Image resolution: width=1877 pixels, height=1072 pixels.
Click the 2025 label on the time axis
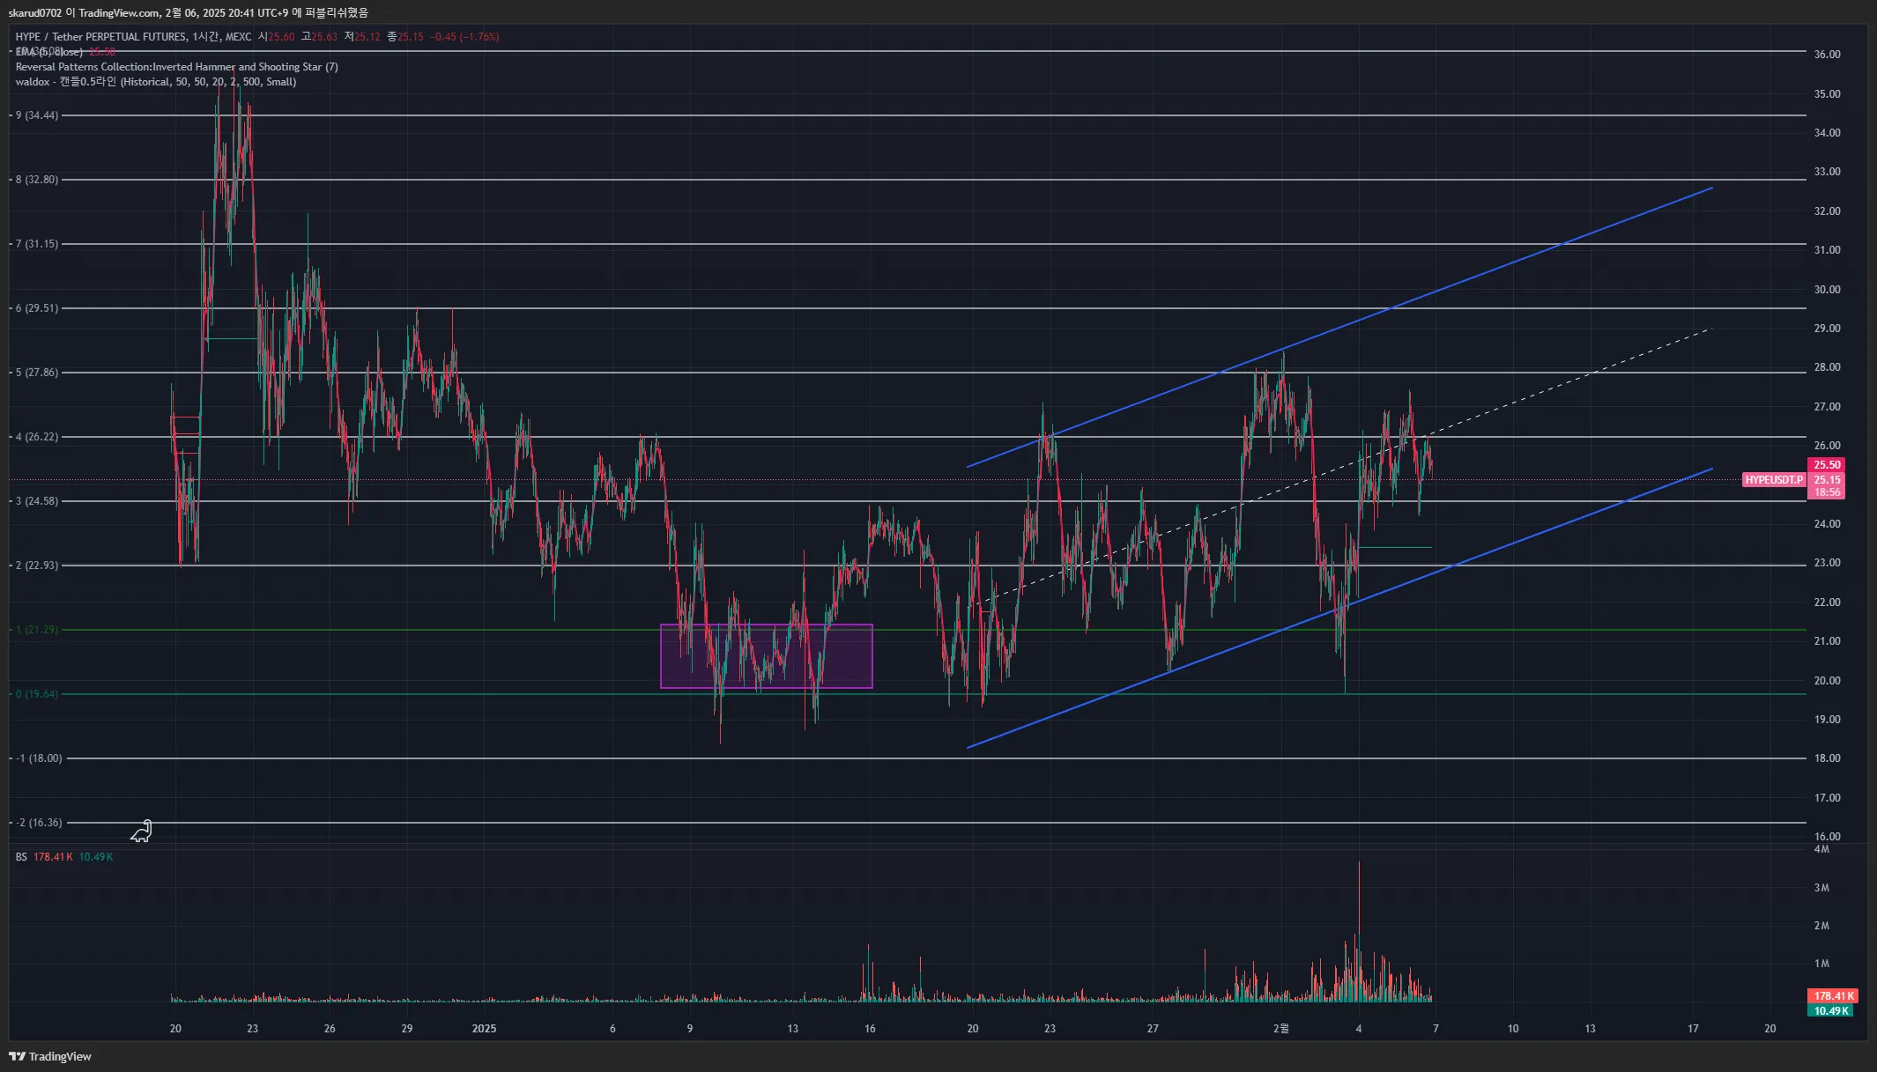485,1029
